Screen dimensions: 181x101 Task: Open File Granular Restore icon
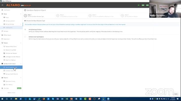coord(4,53)
